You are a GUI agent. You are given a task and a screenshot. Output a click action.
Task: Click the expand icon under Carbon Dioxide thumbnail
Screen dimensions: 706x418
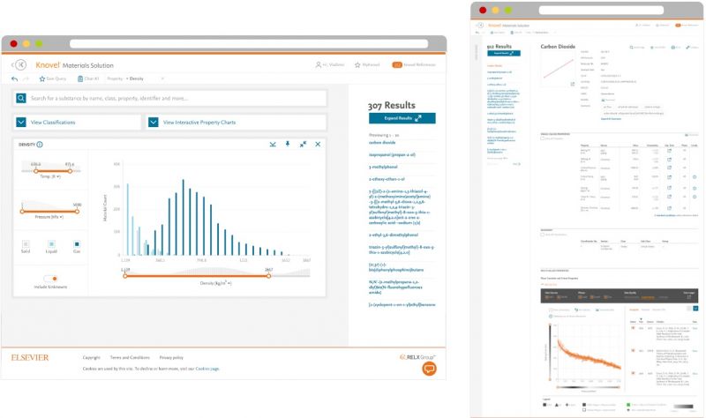tap(572, 84)
